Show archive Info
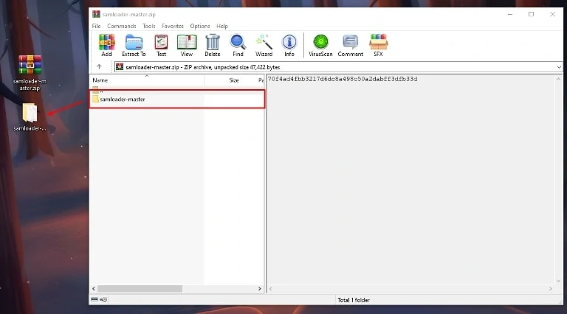Viewport: 567px width, 314px height. pyautogui.click(x=289, y=45)
